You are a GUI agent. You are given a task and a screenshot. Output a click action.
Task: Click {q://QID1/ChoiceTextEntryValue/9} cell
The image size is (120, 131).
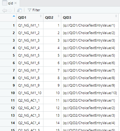pos(90,85)
